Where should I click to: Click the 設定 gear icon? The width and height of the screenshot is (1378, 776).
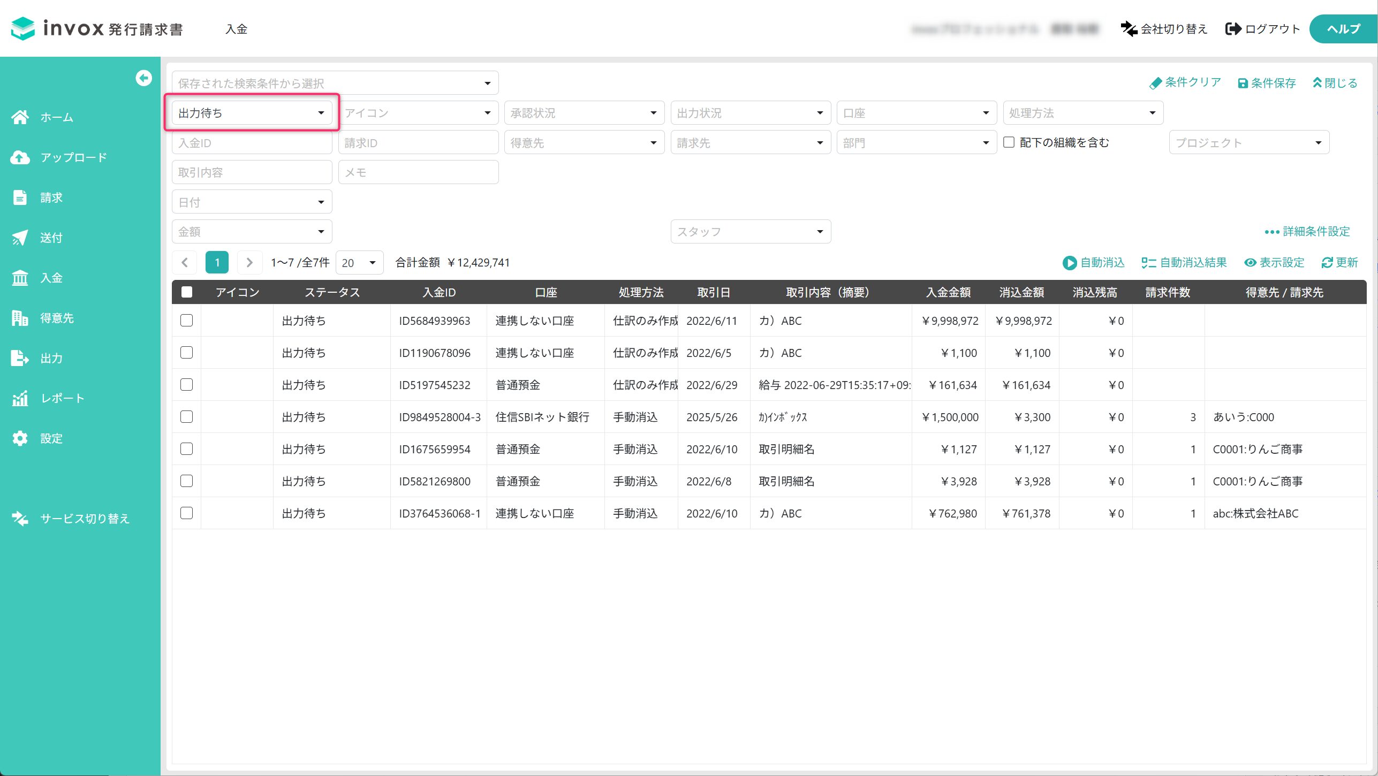pyautogui.click(x=20, y=438)
